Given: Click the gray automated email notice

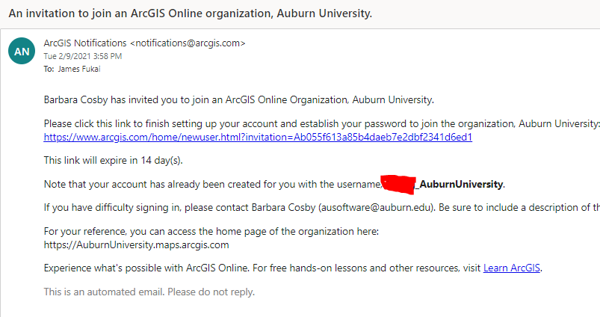Looking at the screenshot, I should coord(149,292).
